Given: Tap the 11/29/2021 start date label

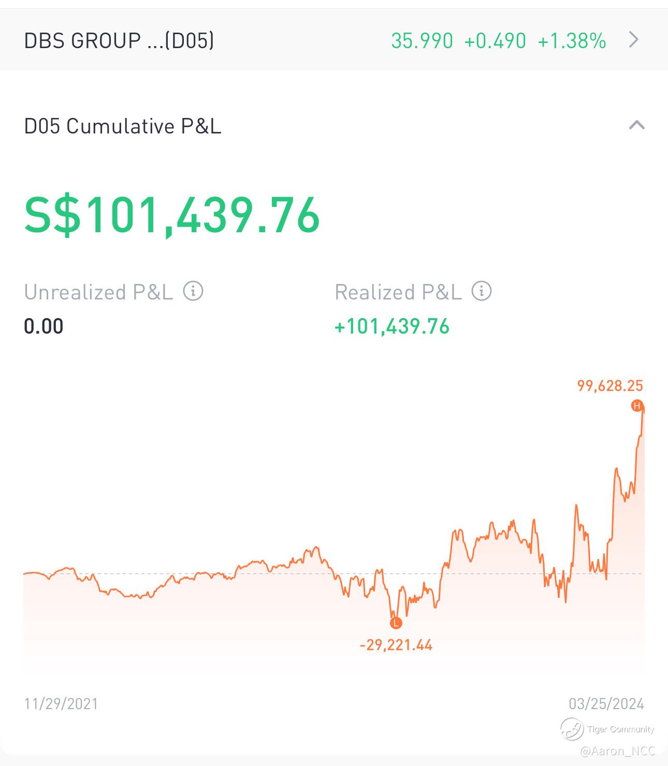Looking at the screenshot, I should point(61,704).
